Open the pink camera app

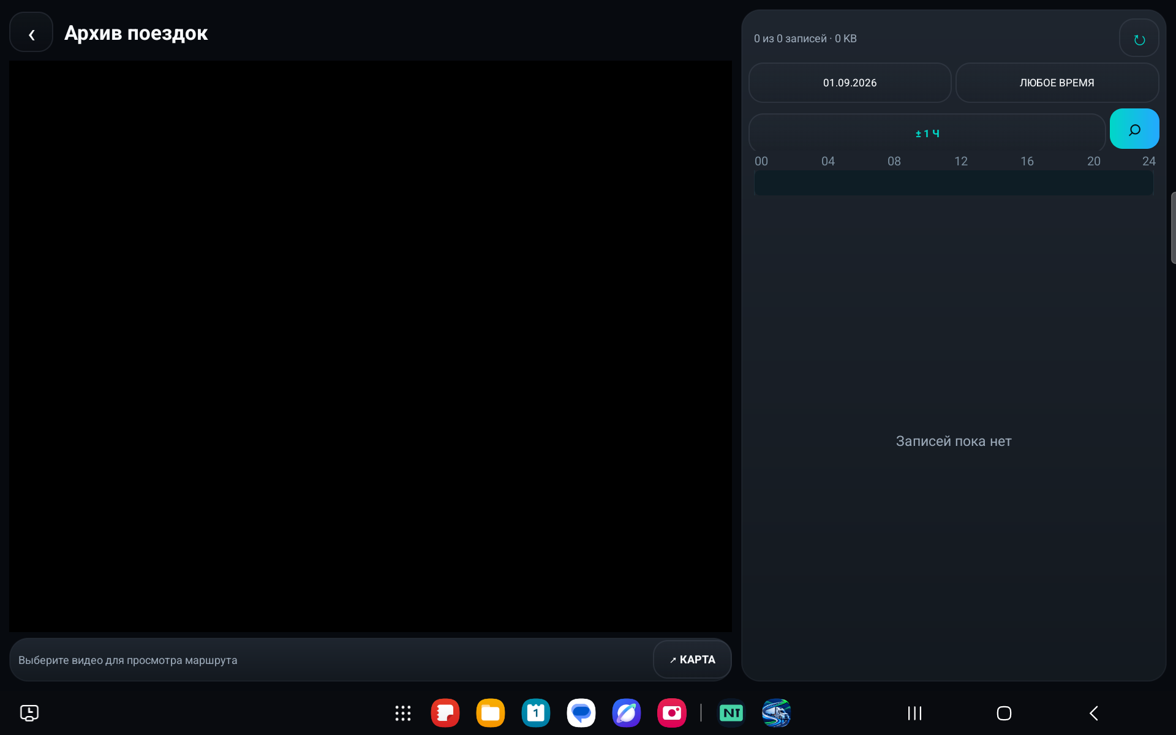click(672, 713)
